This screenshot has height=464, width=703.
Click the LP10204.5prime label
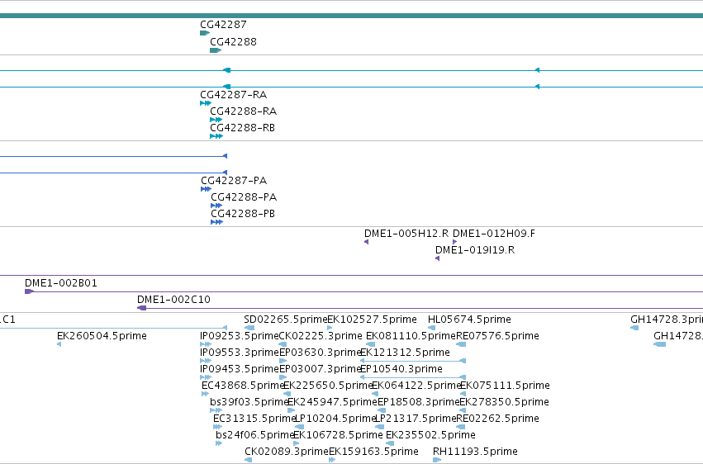pyautogui.click(x=335, y=419)
